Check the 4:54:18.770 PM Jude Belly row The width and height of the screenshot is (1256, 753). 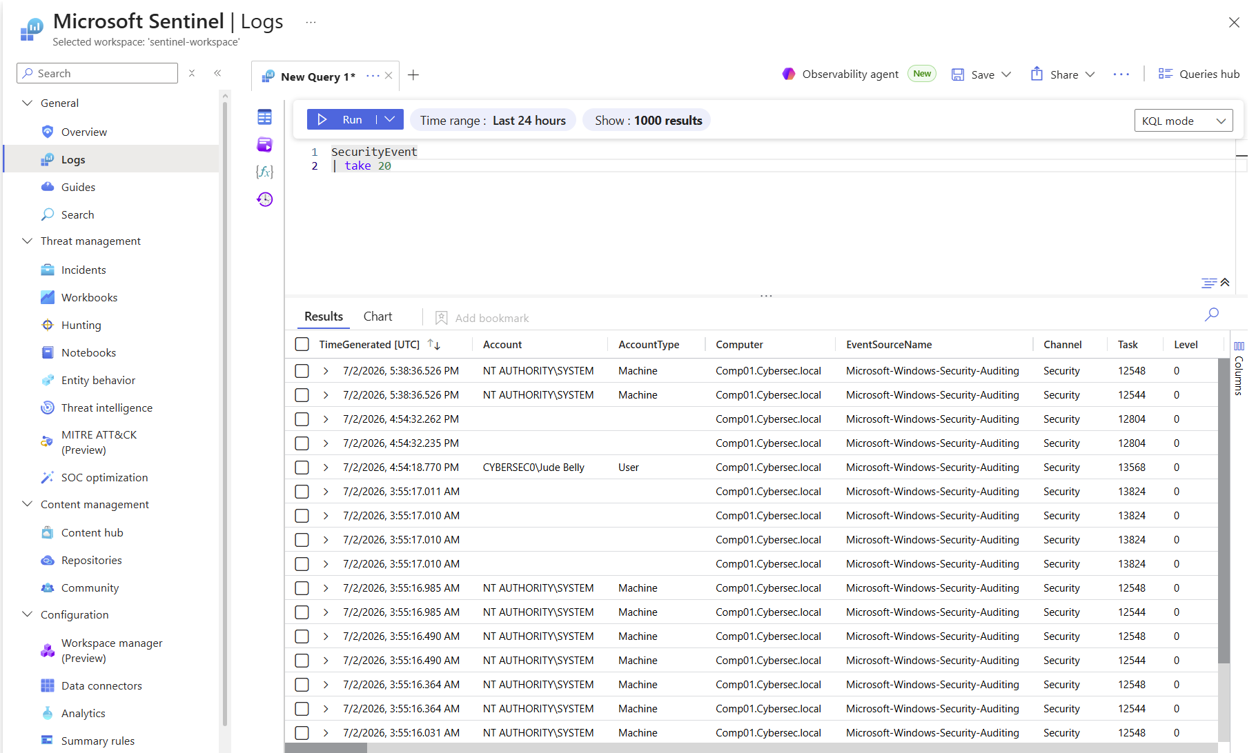click(302, 468)
